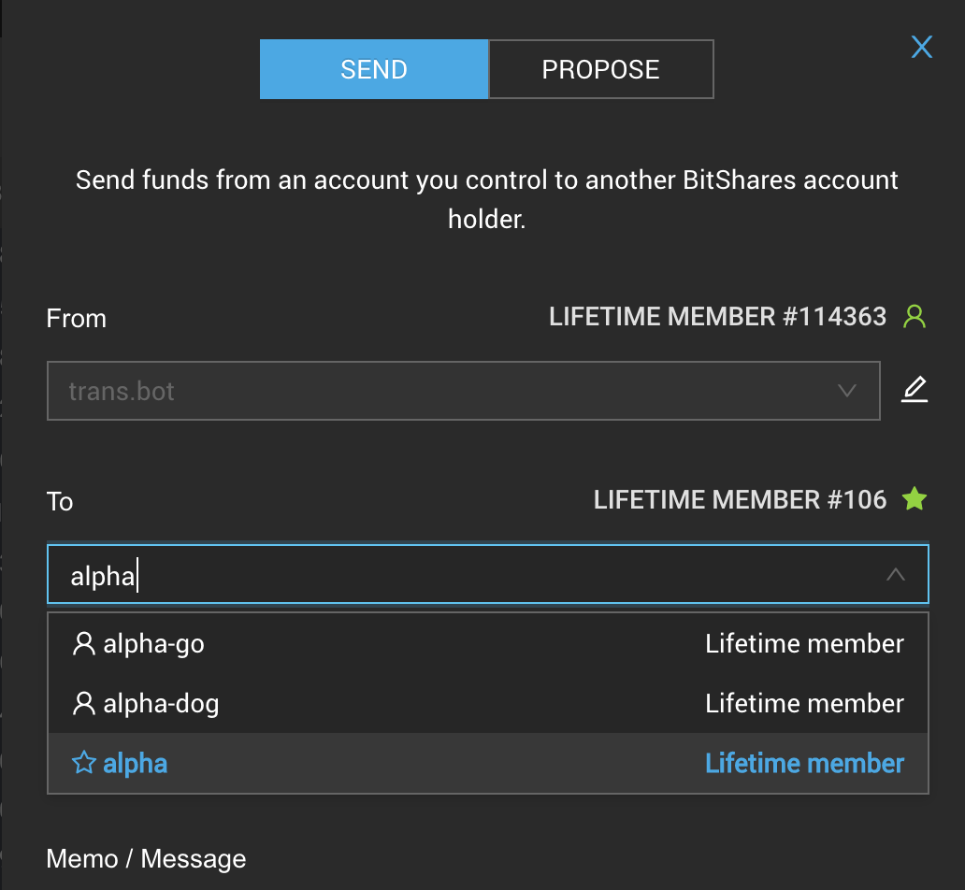This screenshot has height=890, width=965.
Task: Switch to the SEND tab
Action: tap(374, 69)
